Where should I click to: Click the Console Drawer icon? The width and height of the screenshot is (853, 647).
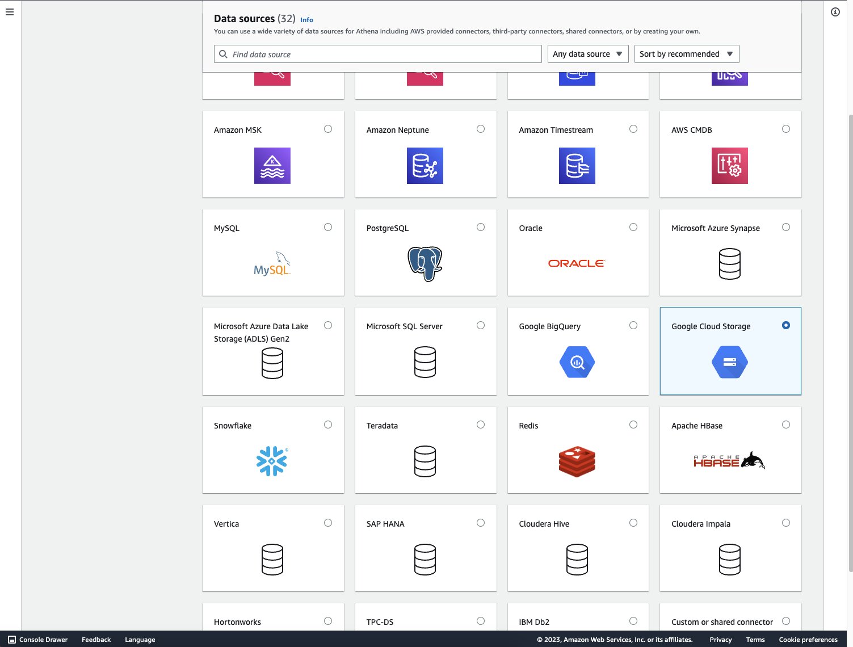[x=12, y=640]
